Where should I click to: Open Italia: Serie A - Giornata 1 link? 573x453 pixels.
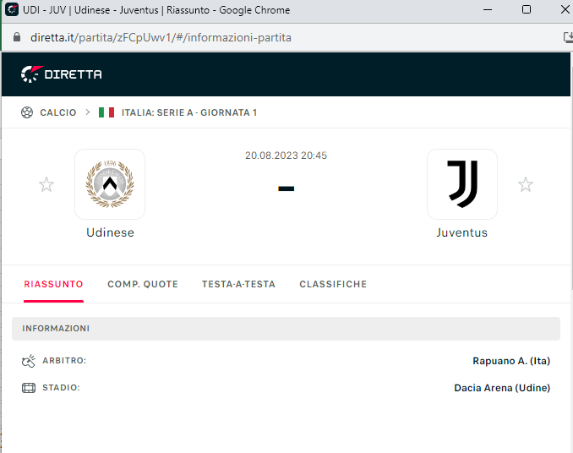(x=189, y=112)
